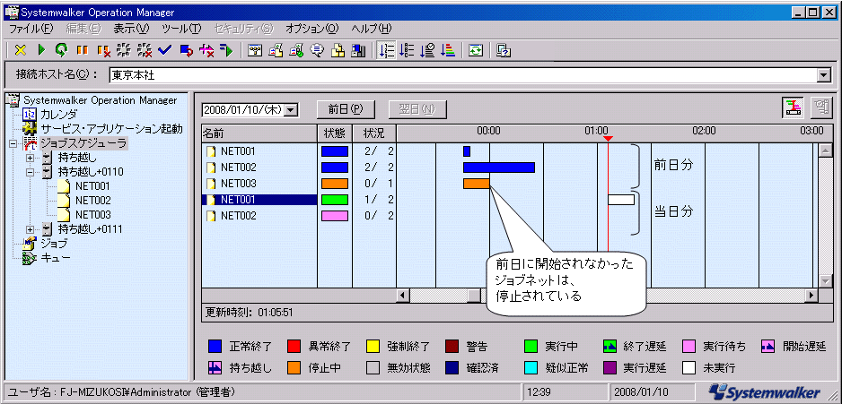Click the 前日(P) button
The width and height of the screenshot is (842, 404).
346,109
